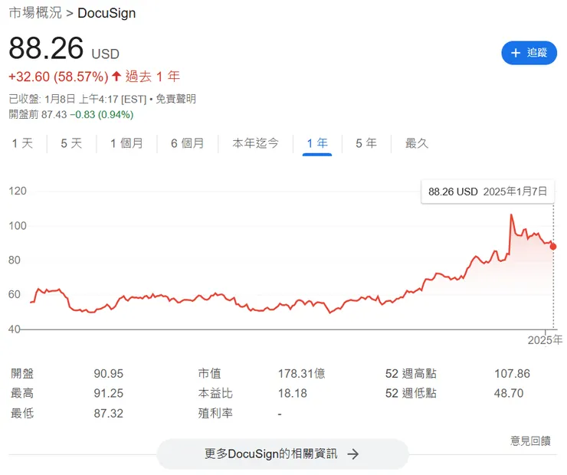Image resolution: width=567 pixels, height=475 pixels.
Task: Open the 免責聲明 disclaimer link
Action: coord(175,99)
